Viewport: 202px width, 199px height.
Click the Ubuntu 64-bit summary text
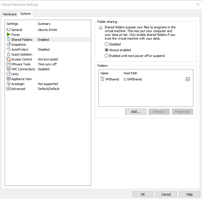click(47, 30)
